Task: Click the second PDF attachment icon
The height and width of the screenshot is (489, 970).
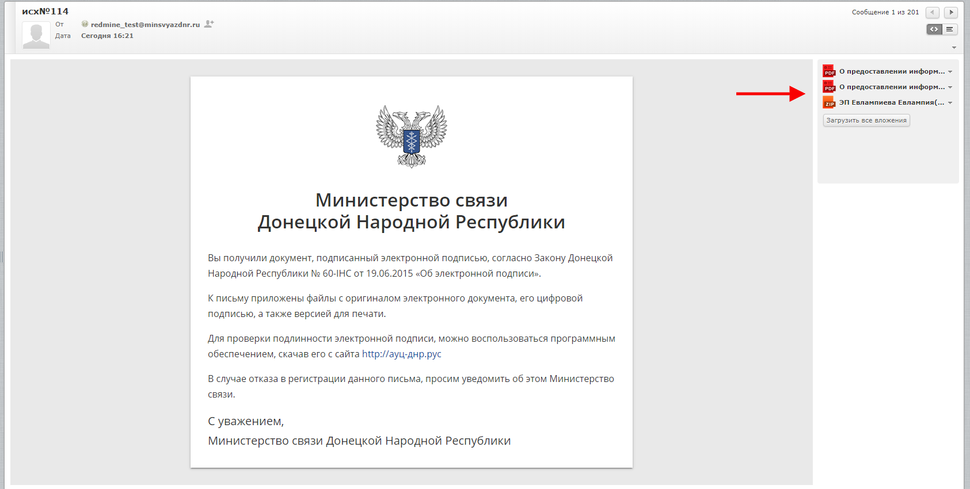Action: 829,86
